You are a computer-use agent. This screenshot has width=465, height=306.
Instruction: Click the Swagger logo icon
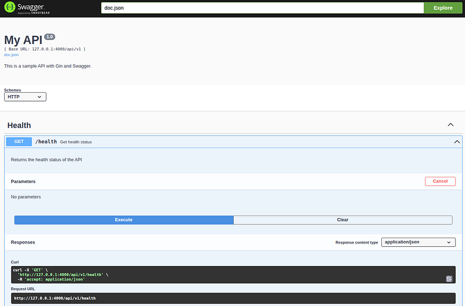9,7
